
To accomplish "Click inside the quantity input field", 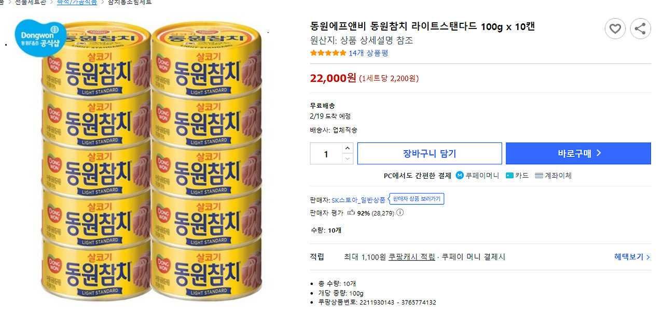I will click(x=327, y=153).
